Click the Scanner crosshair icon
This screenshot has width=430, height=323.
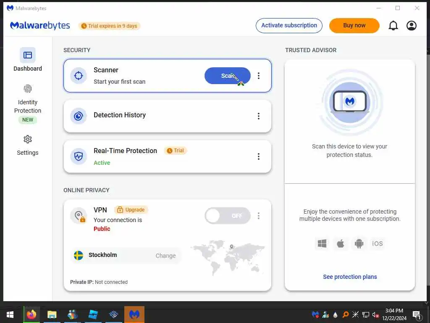[x=79, y=76]
